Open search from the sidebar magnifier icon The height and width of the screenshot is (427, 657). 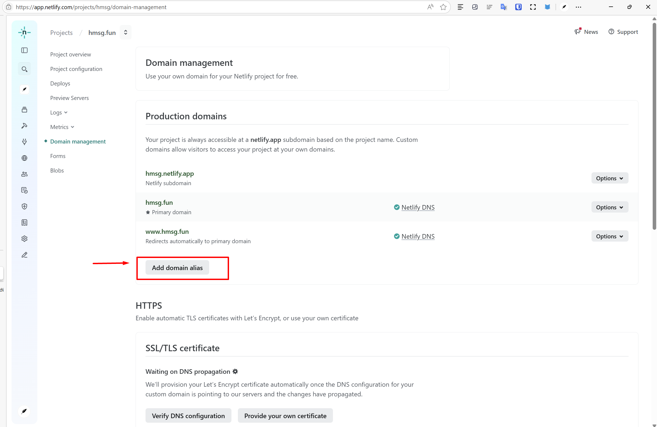pos(24,69)
